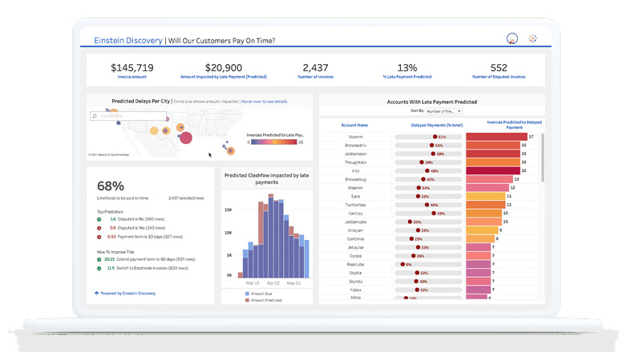Image resolution: width=627 pixels, height=352 pixels.
Task: Open the Powered by Einstein Discovery link
Action: pyautogui.click(x=128, y=294)
